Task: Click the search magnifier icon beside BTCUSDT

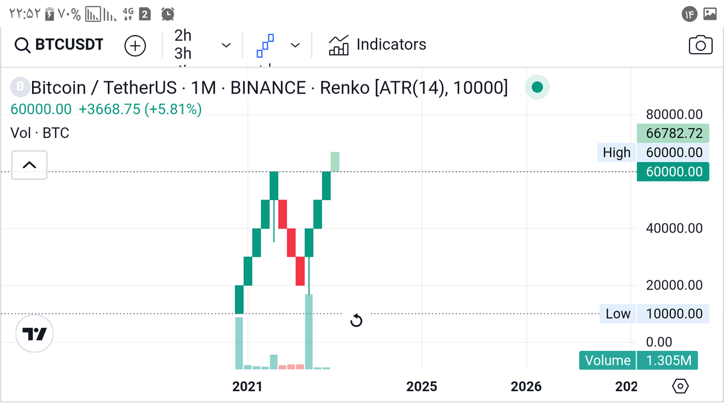Action: pos(22,45)
